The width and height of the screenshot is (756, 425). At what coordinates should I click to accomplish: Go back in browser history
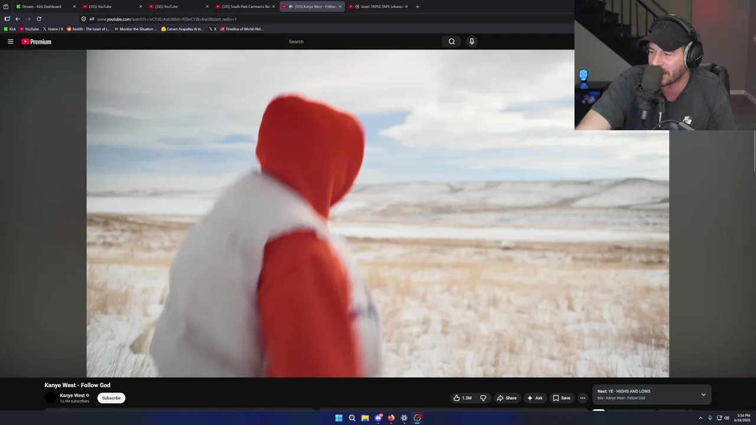click(17, 19)
